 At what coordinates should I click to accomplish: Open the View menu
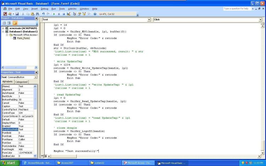(x=26, y=8)
